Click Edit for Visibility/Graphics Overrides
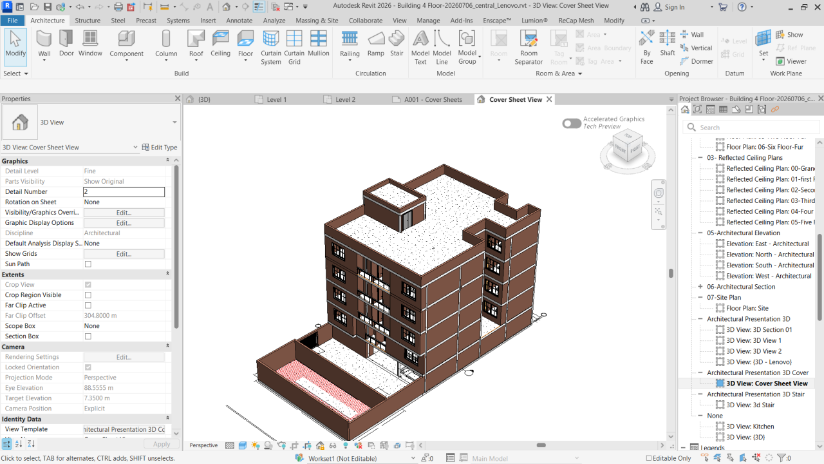This screenshot has height=464, width=824. pos(124,213)
